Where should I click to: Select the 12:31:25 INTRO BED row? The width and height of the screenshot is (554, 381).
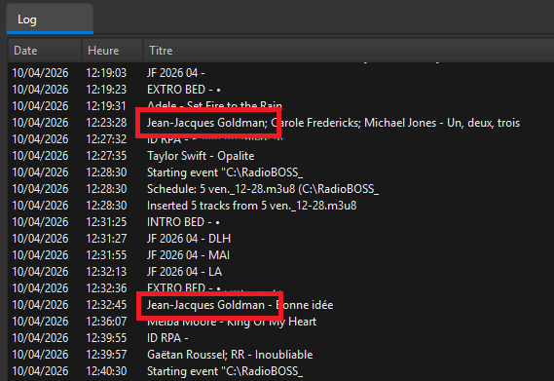[x=280, y=222]
